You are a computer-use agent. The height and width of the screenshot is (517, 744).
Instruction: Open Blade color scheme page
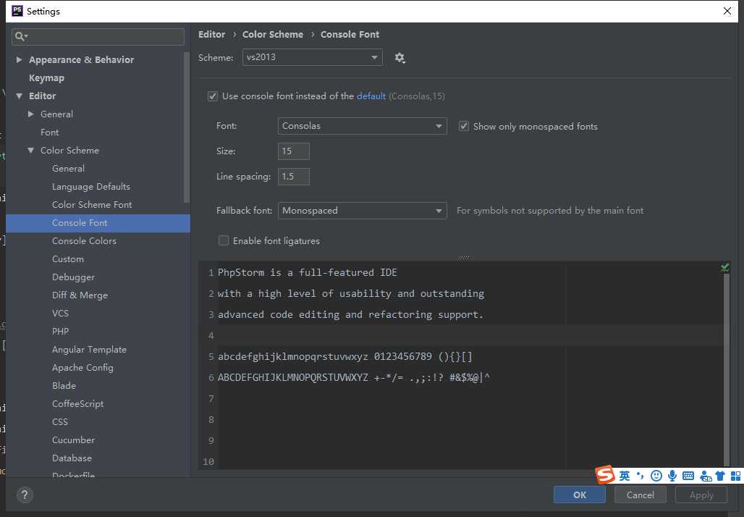tap(64, 386)
